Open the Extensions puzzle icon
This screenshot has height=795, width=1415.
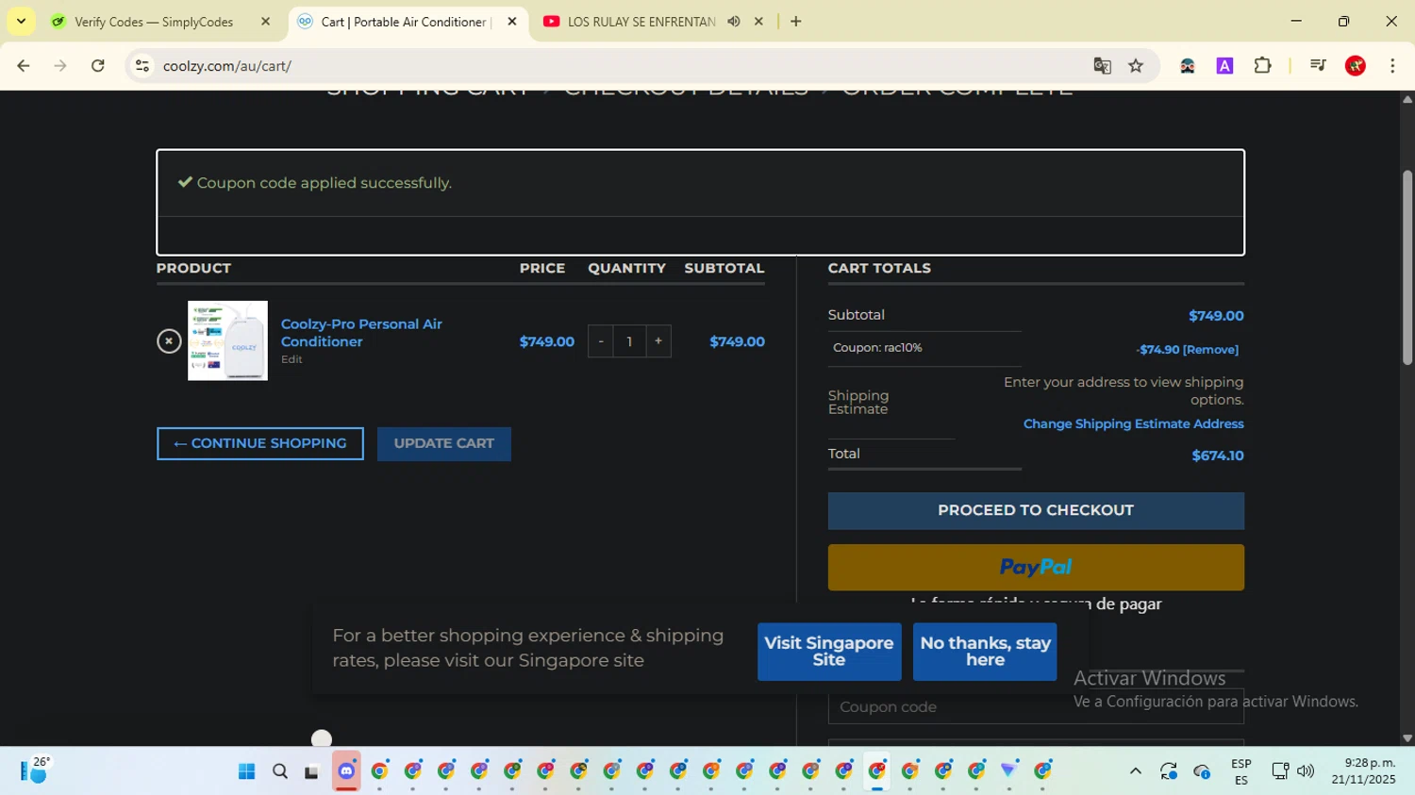coord(1262,66)
